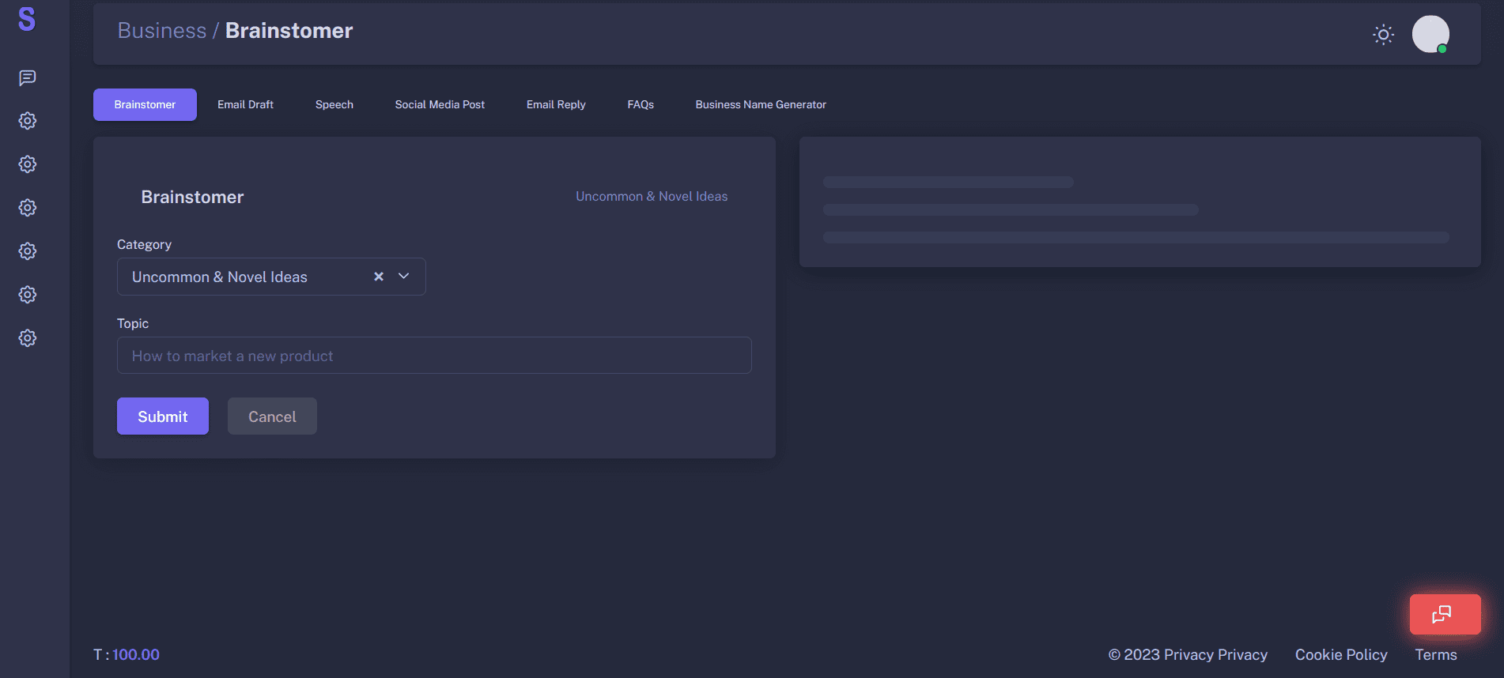Open the chat message icon in sidebar
The image size is (1504, 678).
[28, 77]
